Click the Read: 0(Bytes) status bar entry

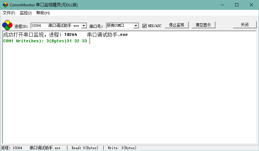85,148
